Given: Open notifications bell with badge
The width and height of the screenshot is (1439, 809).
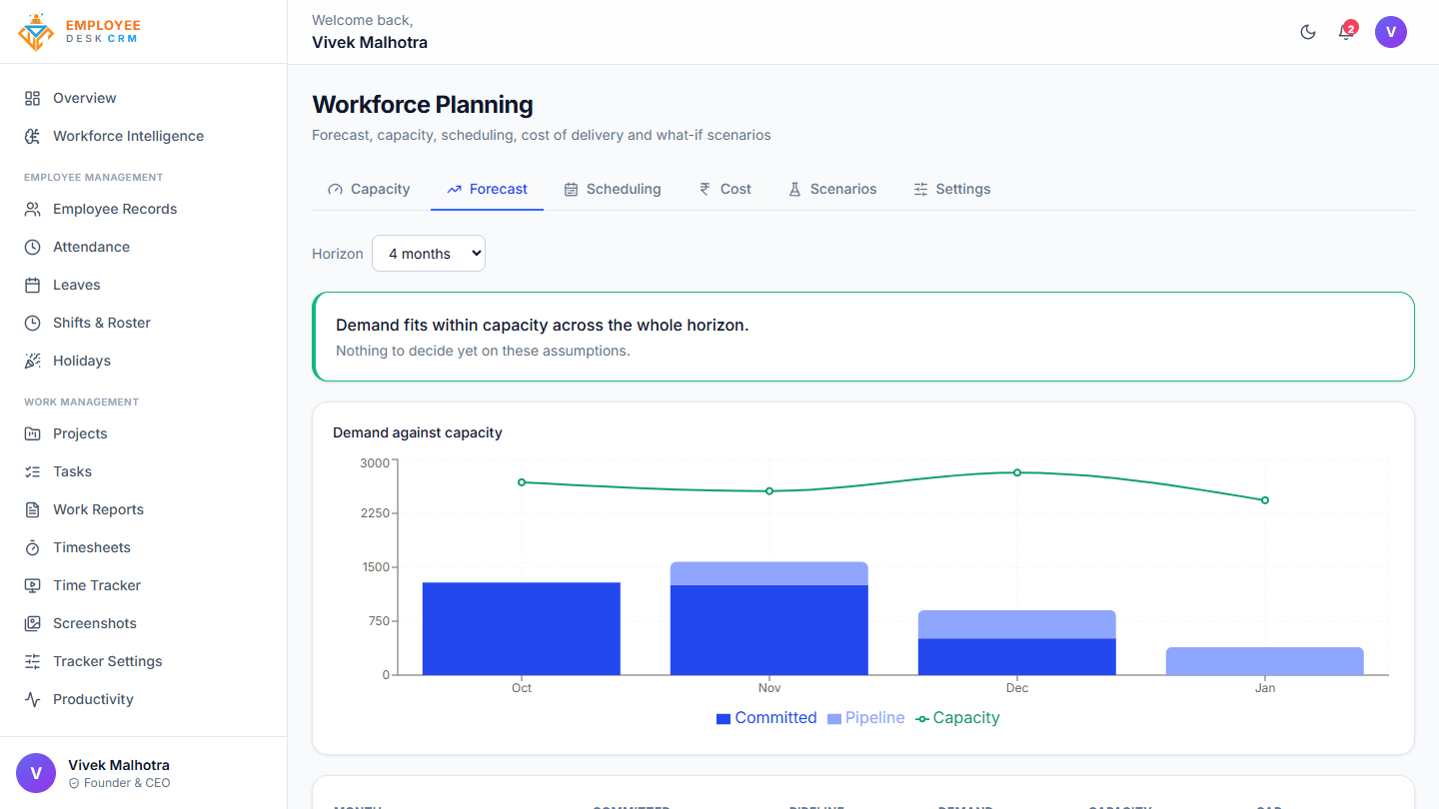Looking at the screenshot, I should (1347, 31).
